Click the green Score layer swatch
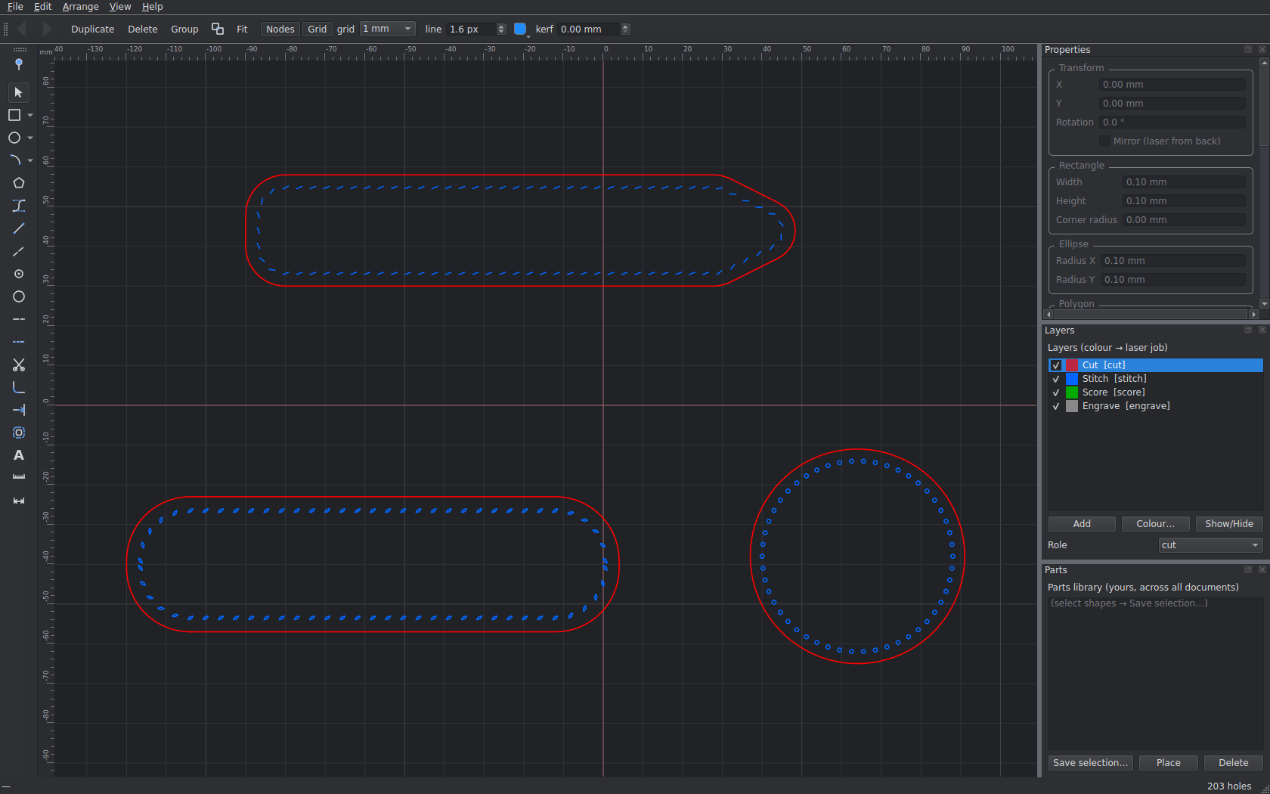Image resolution: width=1270 pixels, height=794 pixels. [1072, 392]
